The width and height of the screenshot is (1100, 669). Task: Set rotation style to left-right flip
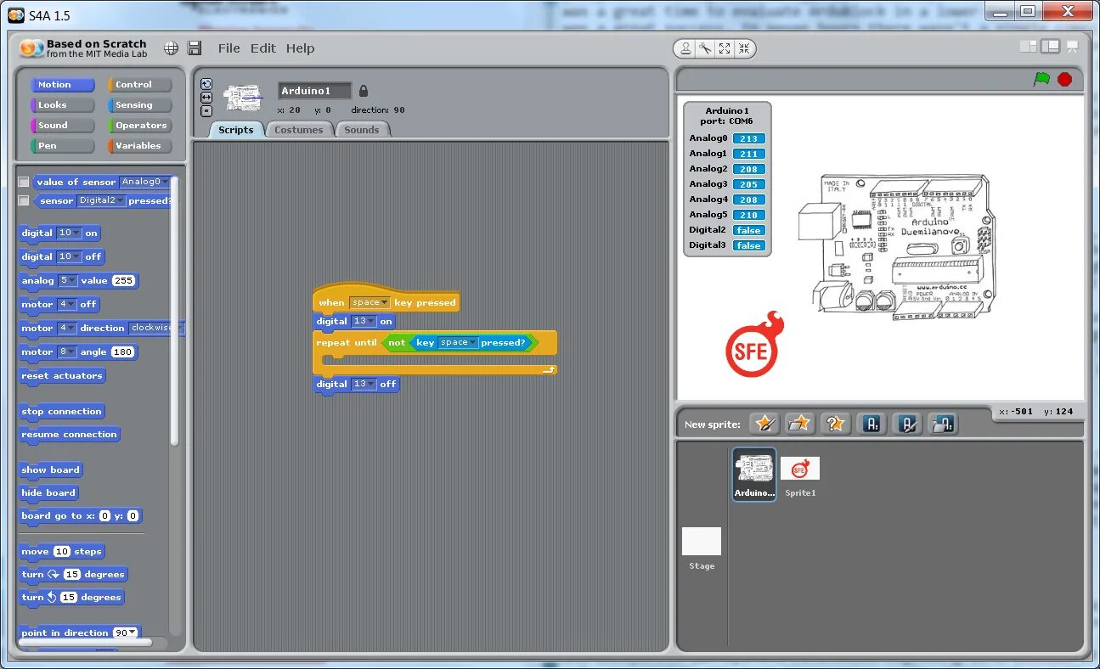[x=206, y=98]
